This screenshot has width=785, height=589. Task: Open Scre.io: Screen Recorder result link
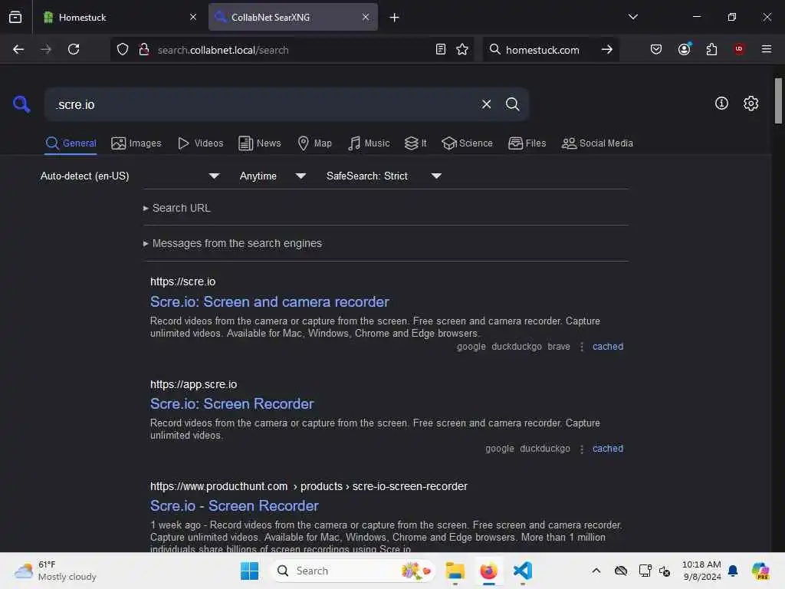click(x=232, y=403)
